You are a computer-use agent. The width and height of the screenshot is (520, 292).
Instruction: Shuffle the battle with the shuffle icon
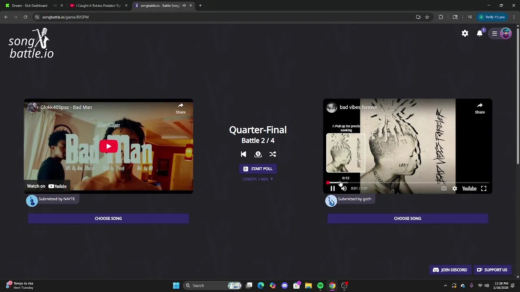click(273, 154)
